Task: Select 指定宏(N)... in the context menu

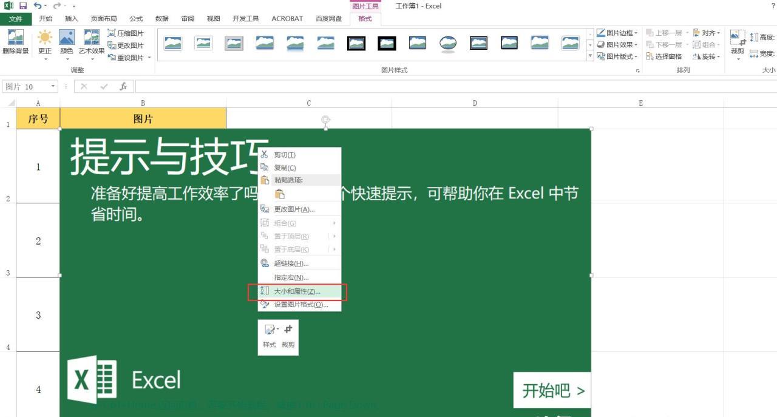Action: [x=299, y=277]
